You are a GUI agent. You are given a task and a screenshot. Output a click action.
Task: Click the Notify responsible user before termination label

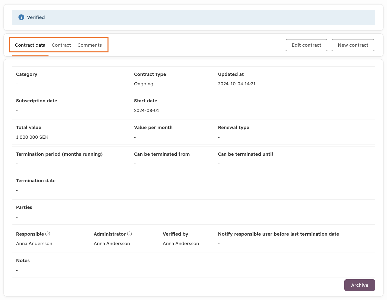coord(278,234)
